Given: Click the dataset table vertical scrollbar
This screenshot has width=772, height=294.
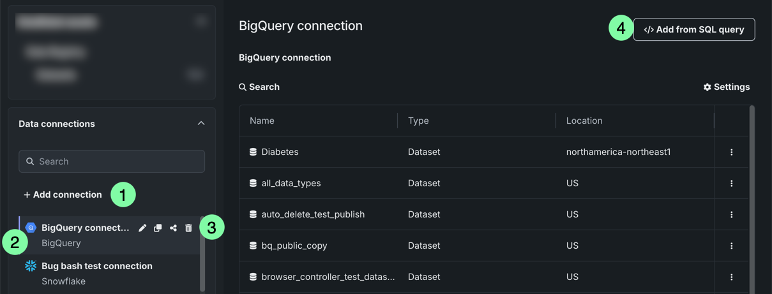Looking at the screenshot, I should pyautogui.click(x=752, y=199).
